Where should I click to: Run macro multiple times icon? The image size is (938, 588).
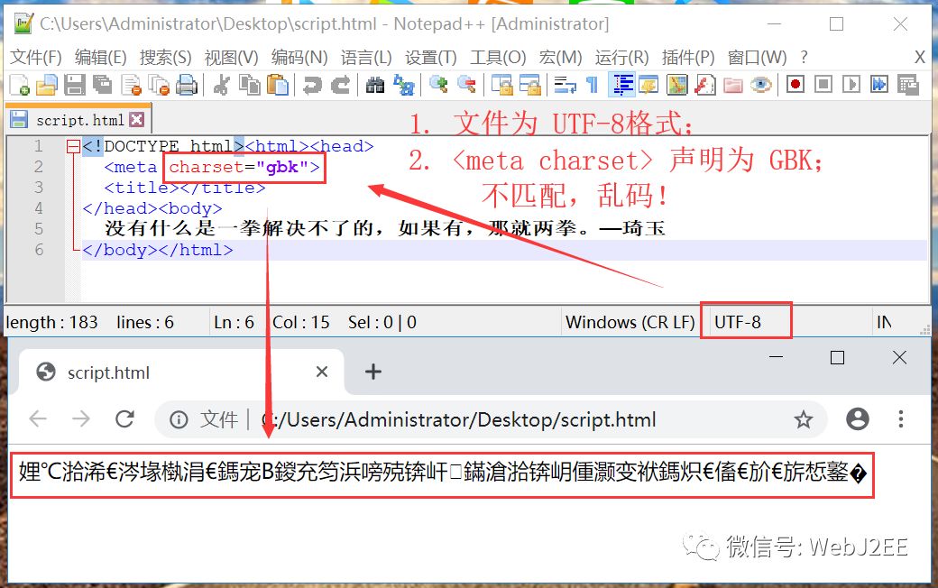878,85
